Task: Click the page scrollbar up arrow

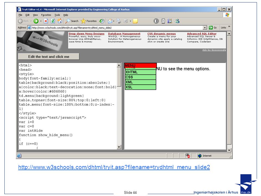Action: tap(229, 34)
